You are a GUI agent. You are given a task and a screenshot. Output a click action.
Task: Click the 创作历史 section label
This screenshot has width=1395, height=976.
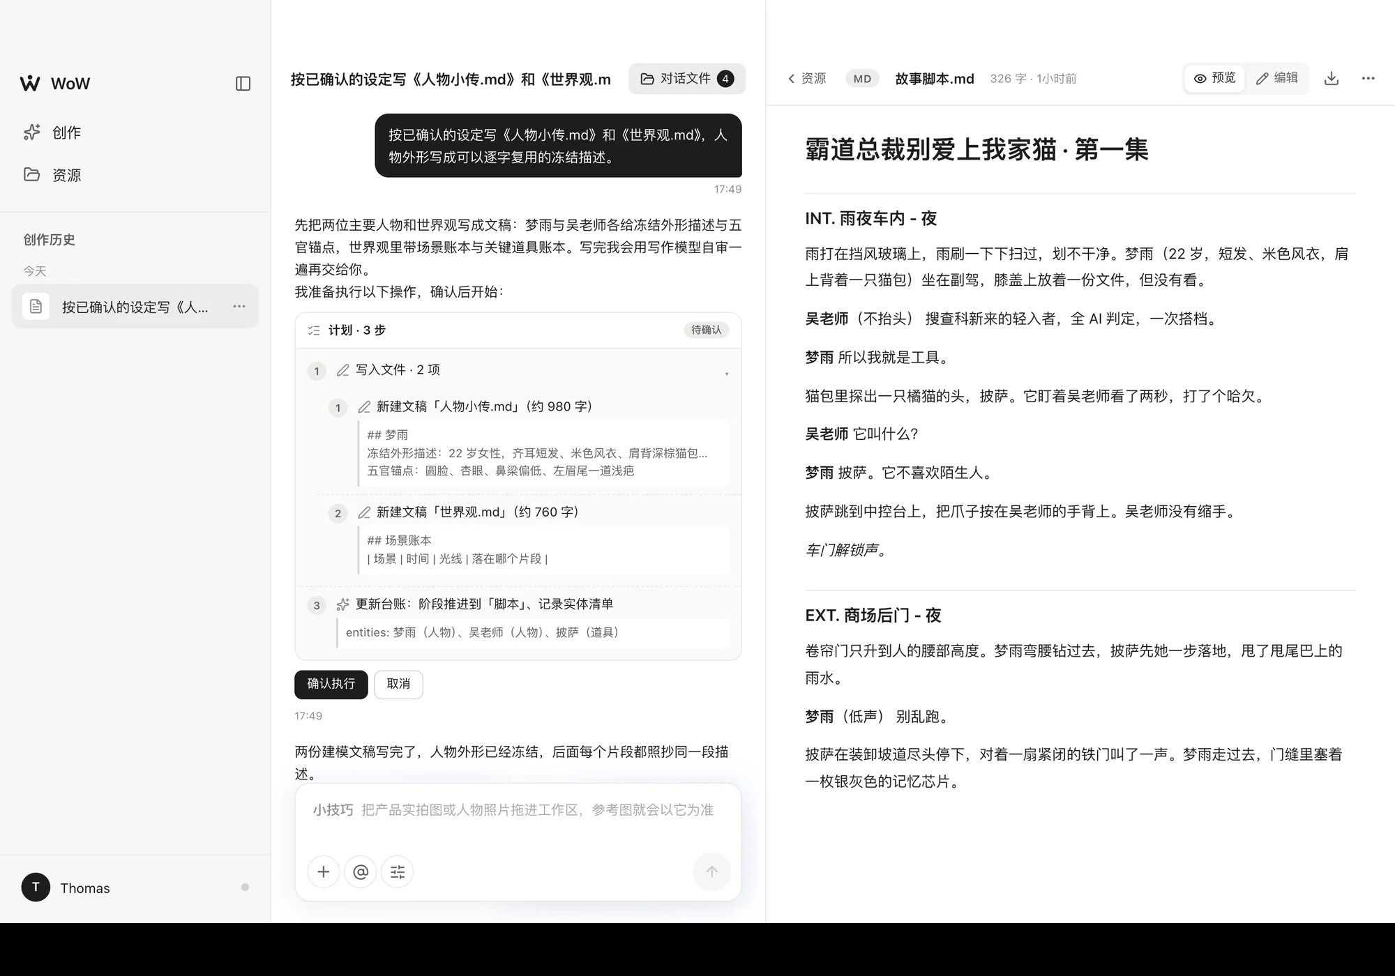50,240
